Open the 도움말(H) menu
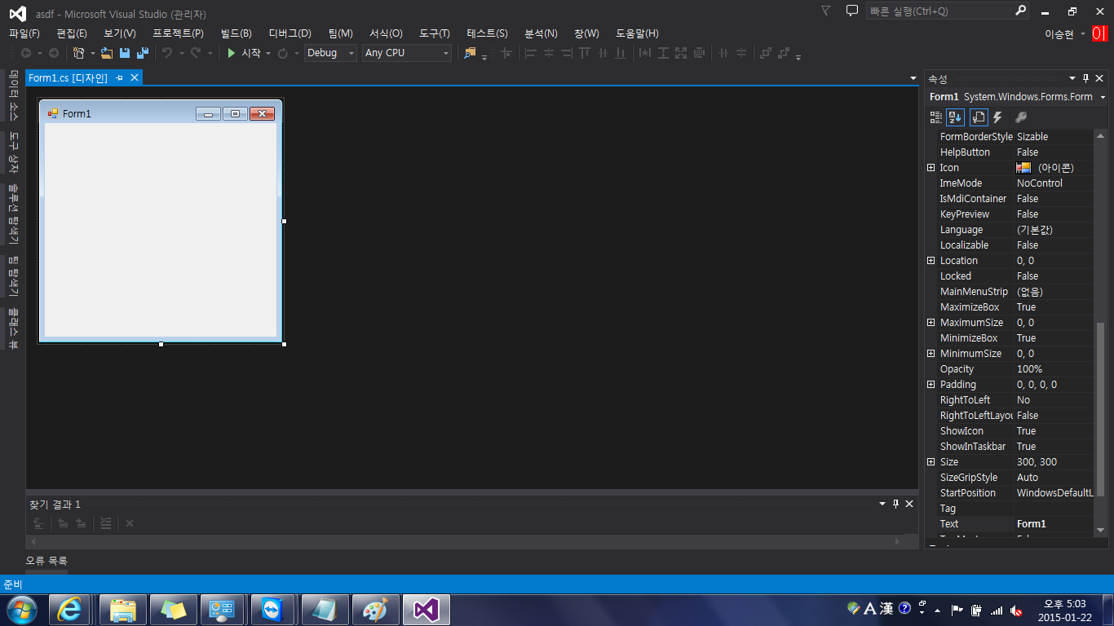Viewport: 1114px width, 626px height. pyautogui.click(x=637, y=33)
